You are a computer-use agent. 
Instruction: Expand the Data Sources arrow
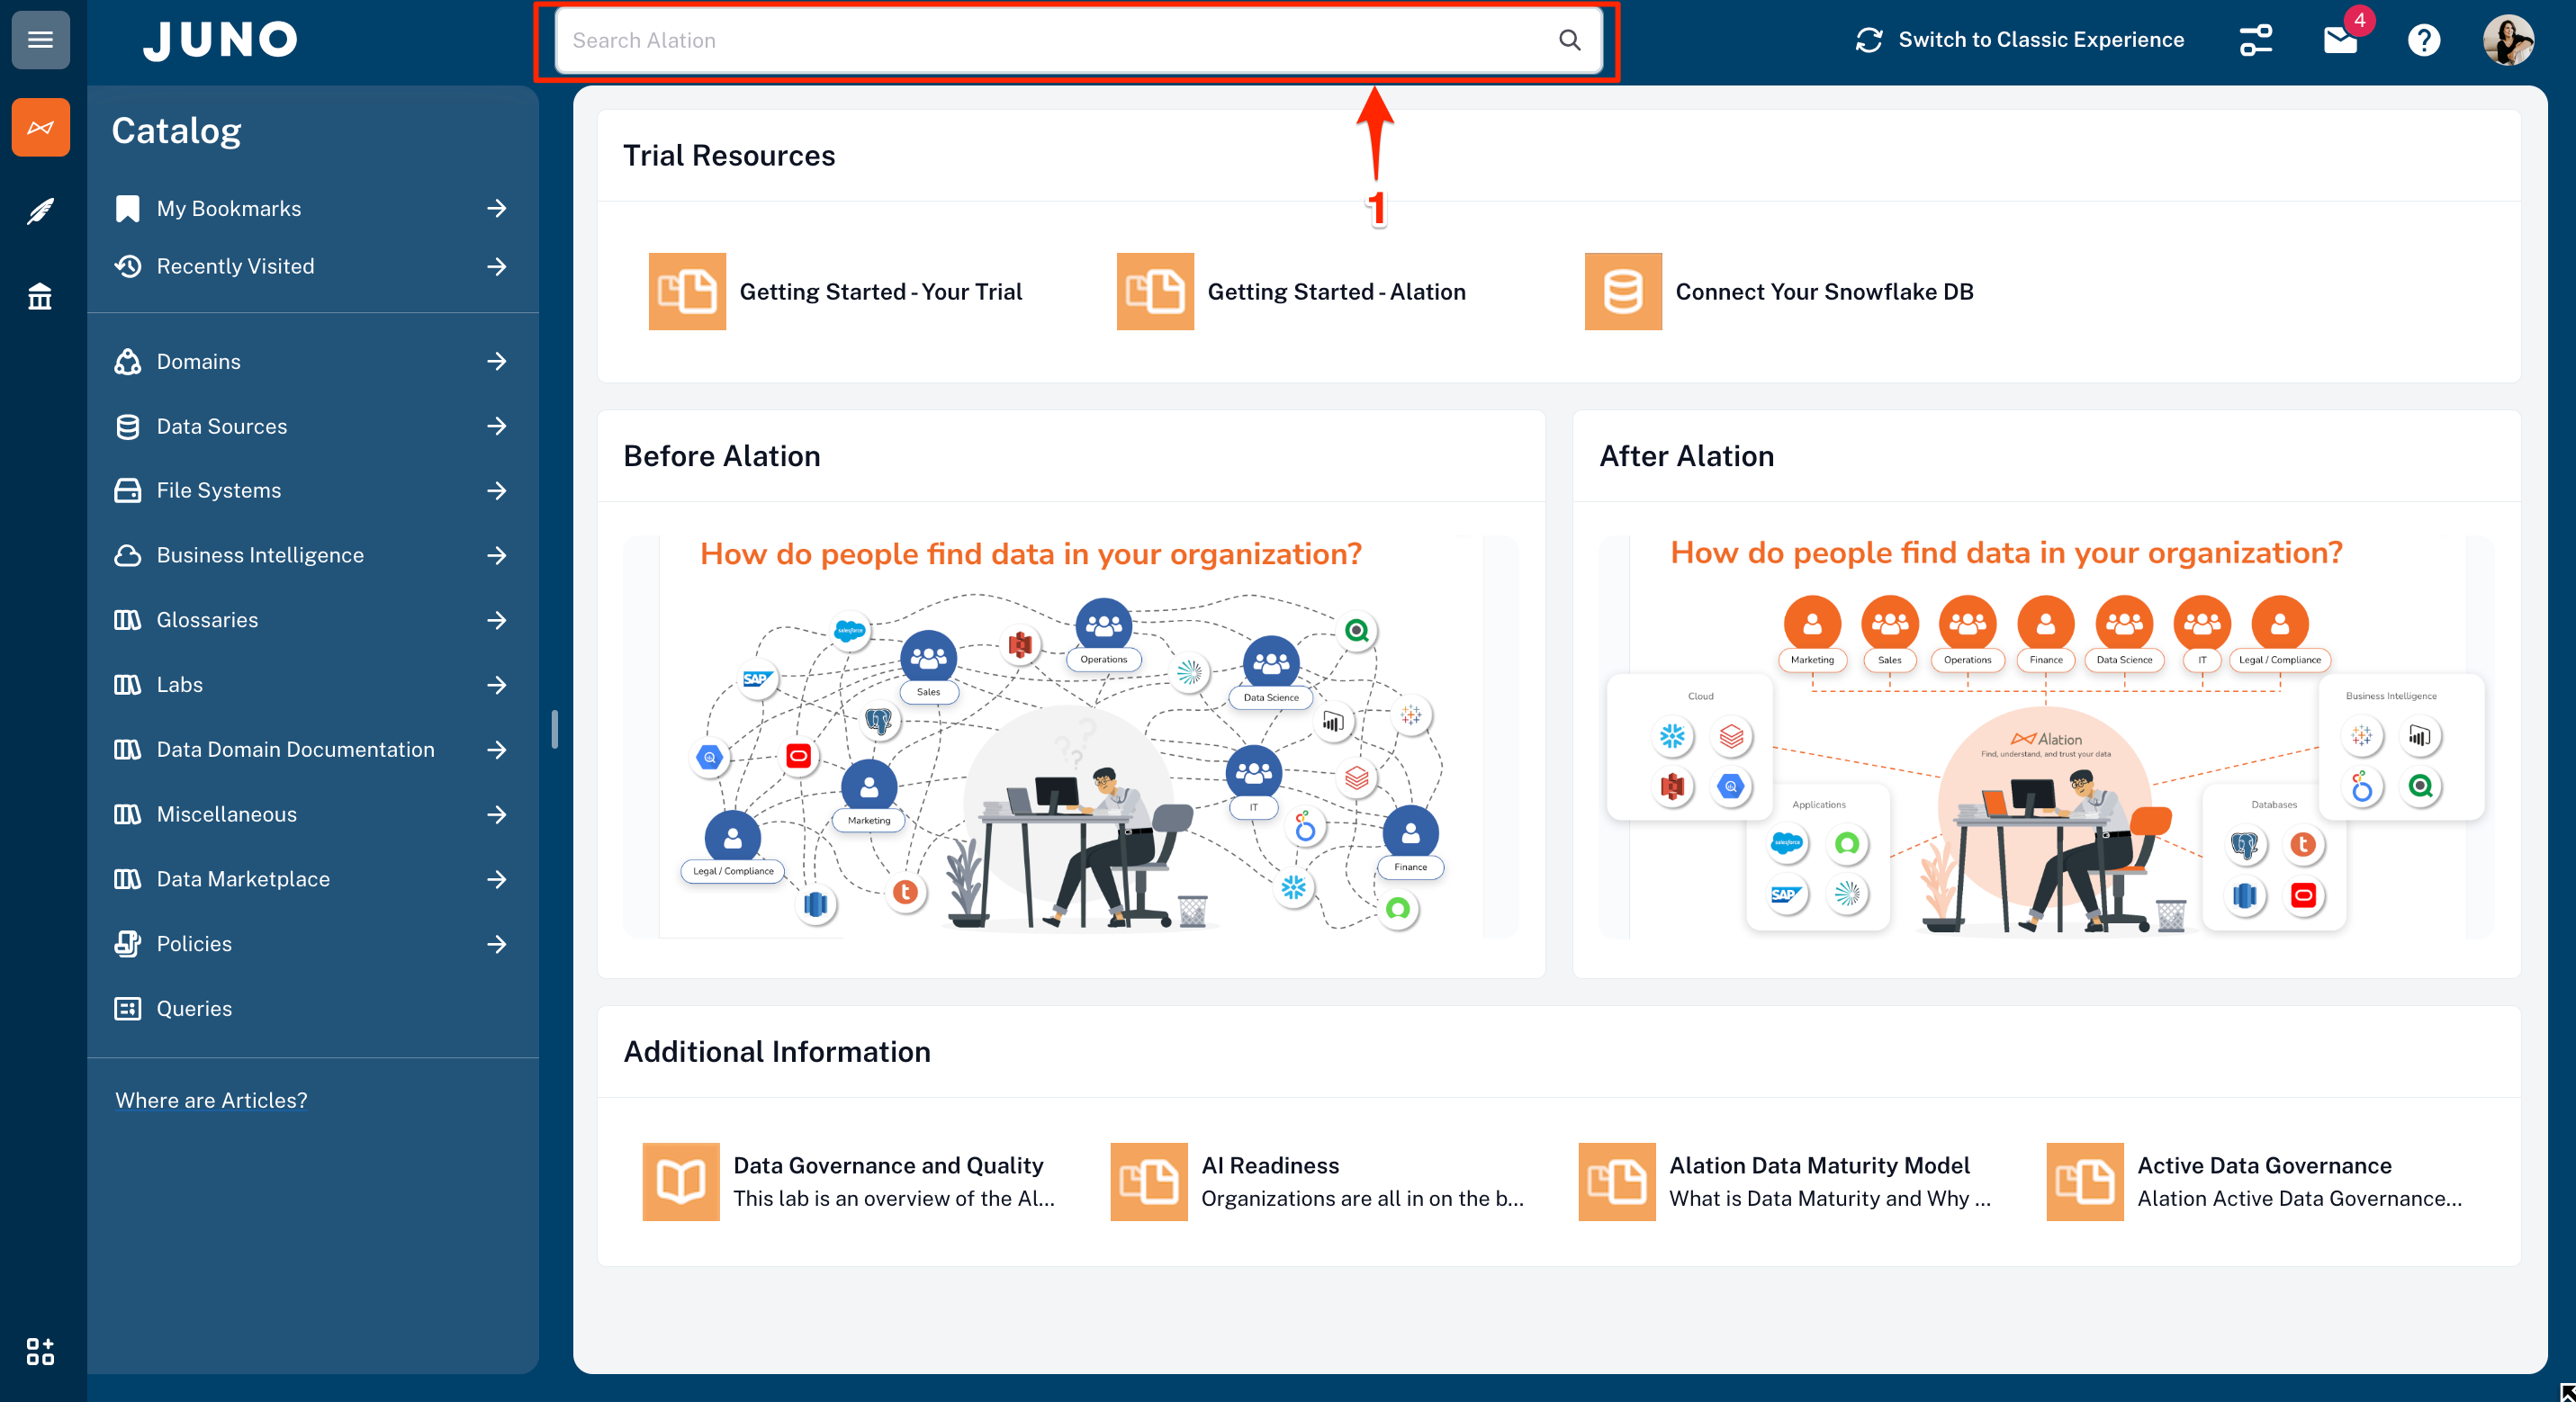pyautogui.click(x=497, y=426)
